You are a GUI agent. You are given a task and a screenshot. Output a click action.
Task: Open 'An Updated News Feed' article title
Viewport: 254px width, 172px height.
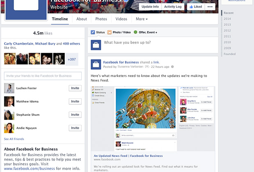coord(128,156)
